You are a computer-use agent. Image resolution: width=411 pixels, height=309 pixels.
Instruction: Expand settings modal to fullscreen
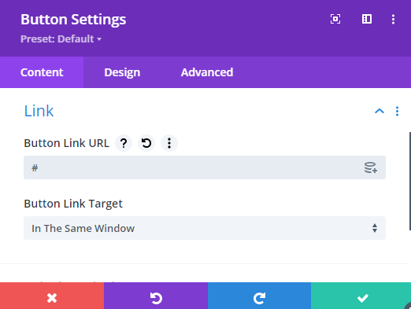pos(335,19)
